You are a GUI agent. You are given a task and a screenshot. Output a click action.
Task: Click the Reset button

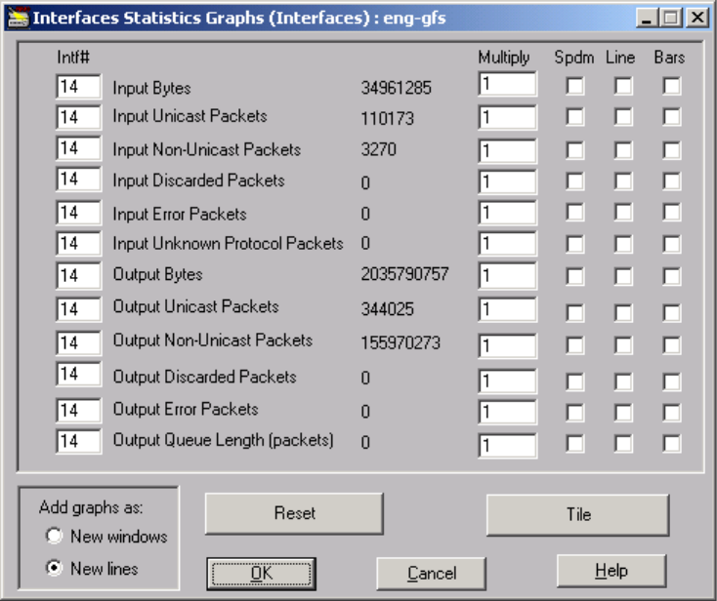pos(294,513)
